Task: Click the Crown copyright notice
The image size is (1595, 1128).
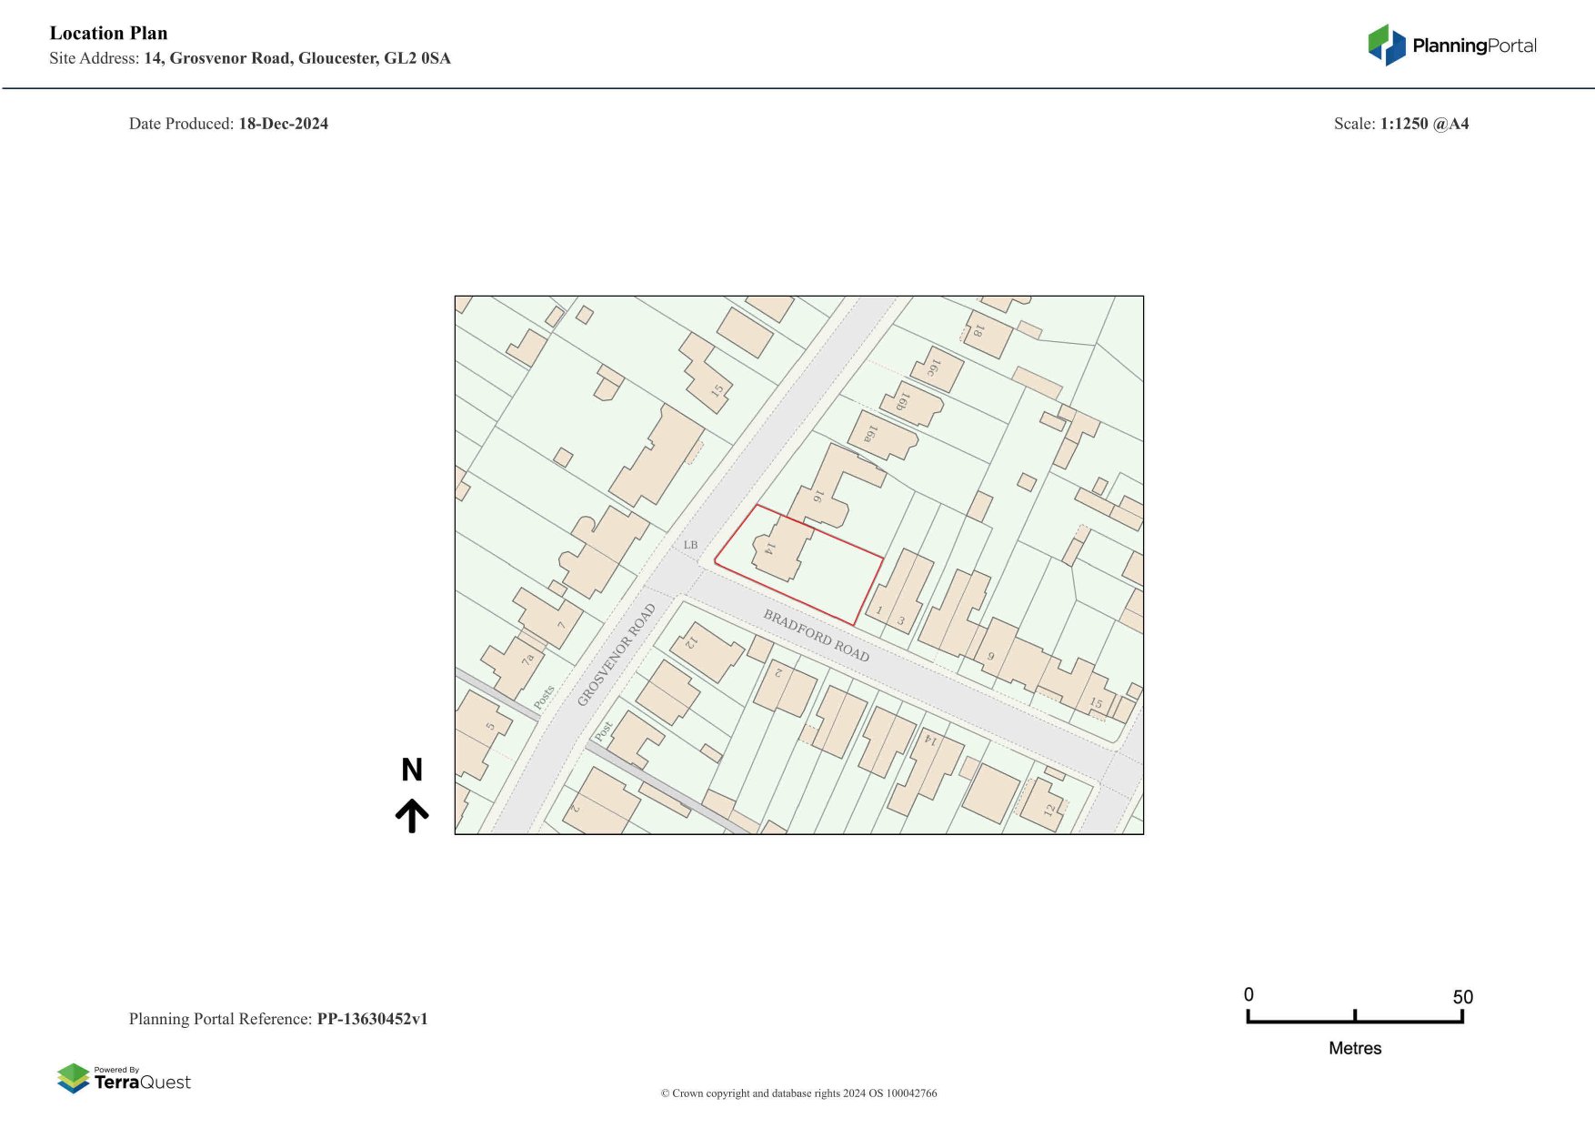Action: click(798, 1093)
